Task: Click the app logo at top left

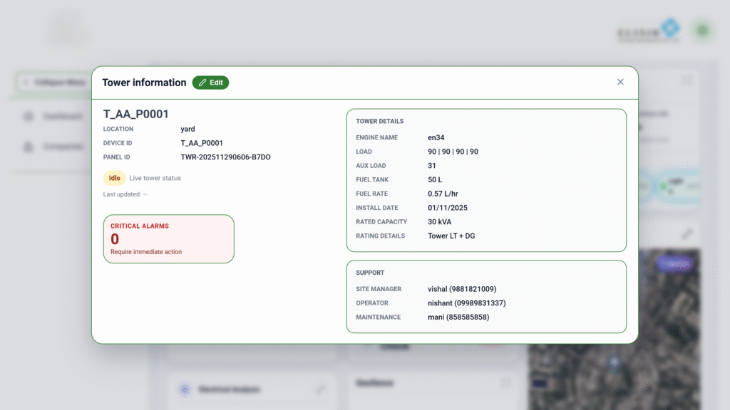Action: click(x=69, y=30)
